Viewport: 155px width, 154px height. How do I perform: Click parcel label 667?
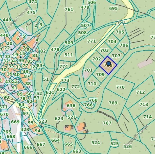coord(41,144)
